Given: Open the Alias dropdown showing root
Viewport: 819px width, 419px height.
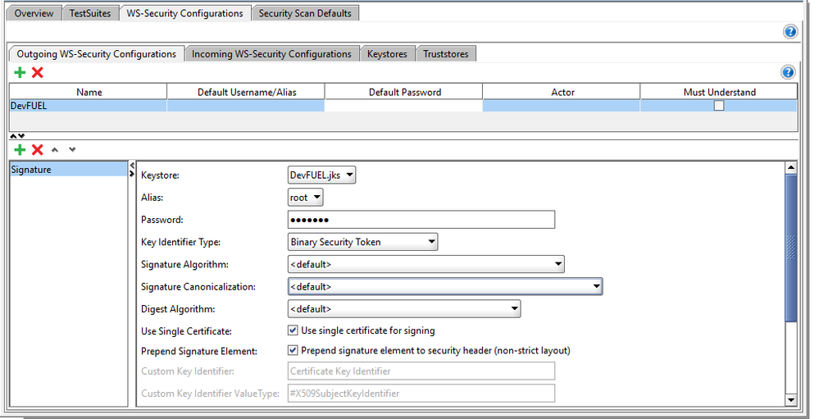Looking at the screenshot, I should (306, 198).
